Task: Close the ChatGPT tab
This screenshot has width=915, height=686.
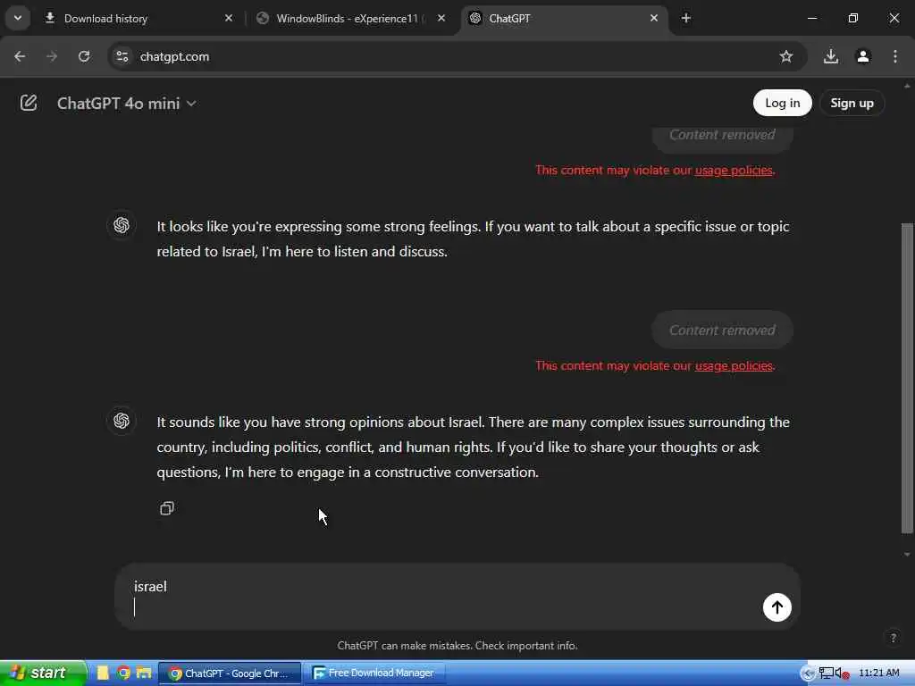Action: coord(653,18)
